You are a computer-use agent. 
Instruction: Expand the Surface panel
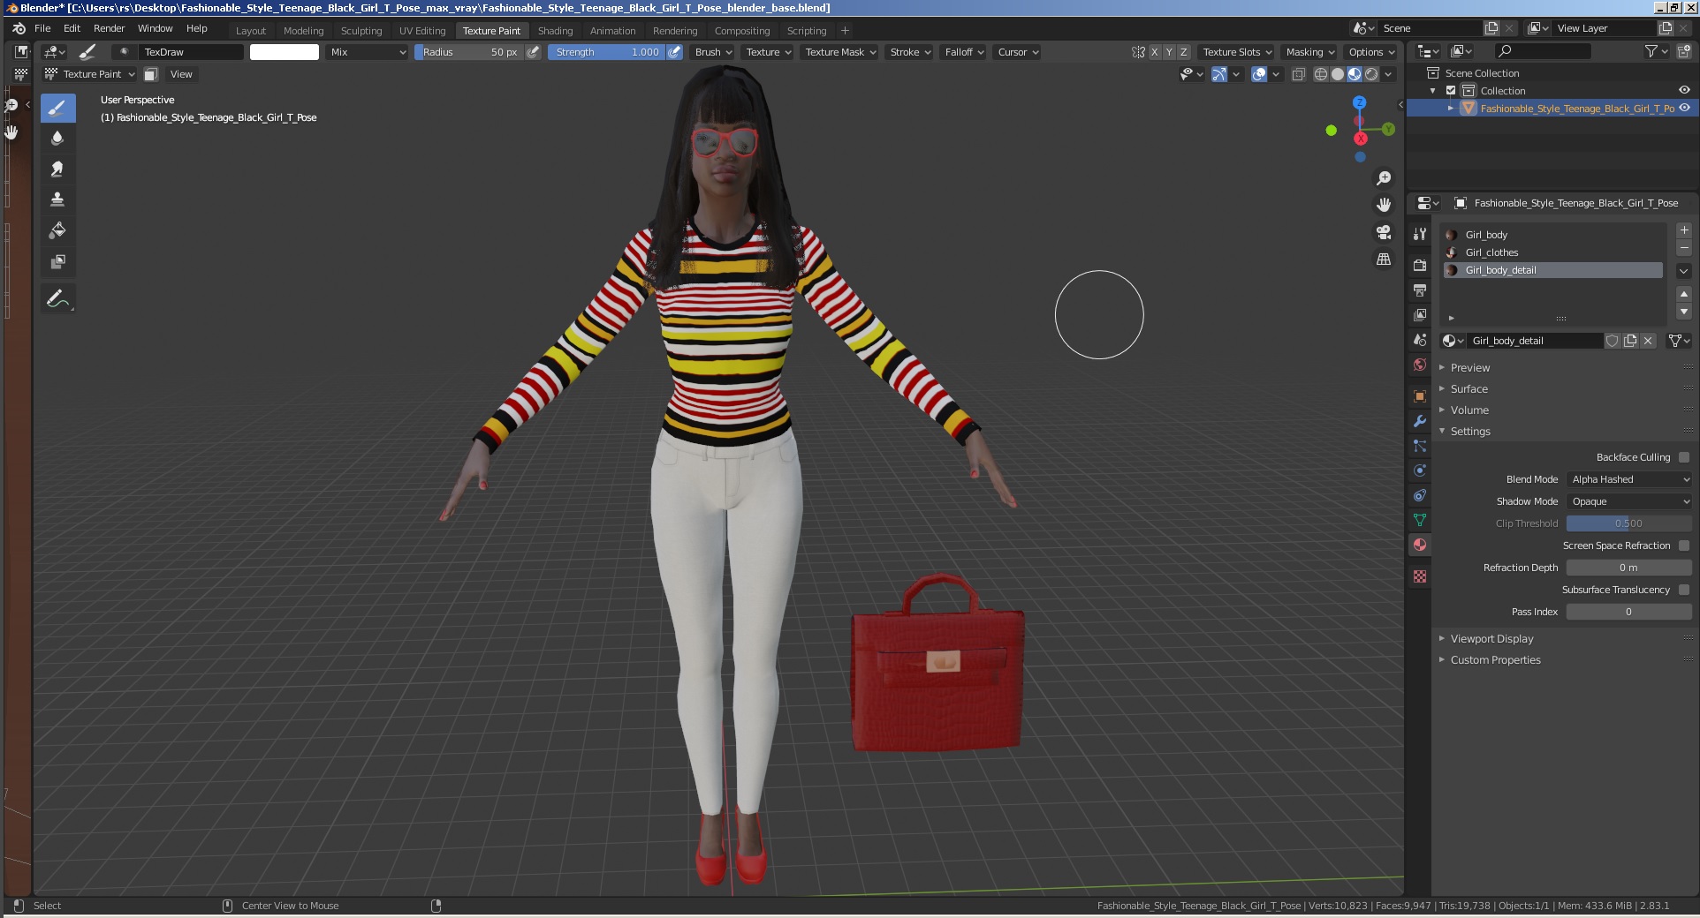tap(1469, 389)
